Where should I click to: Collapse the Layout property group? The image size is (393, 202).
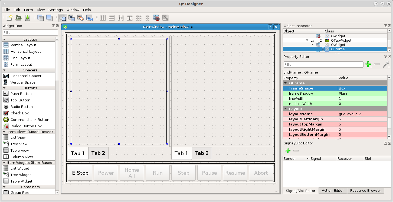click(x=286, y=109)
